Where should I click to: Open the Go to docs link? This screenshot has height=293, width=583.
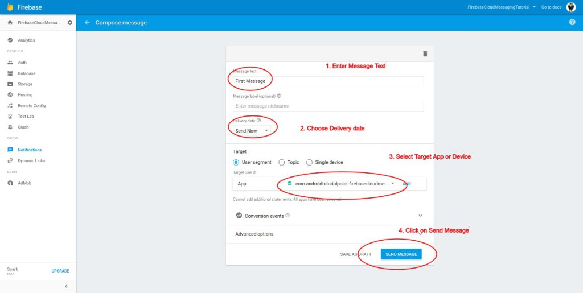[x=551, y=7]
